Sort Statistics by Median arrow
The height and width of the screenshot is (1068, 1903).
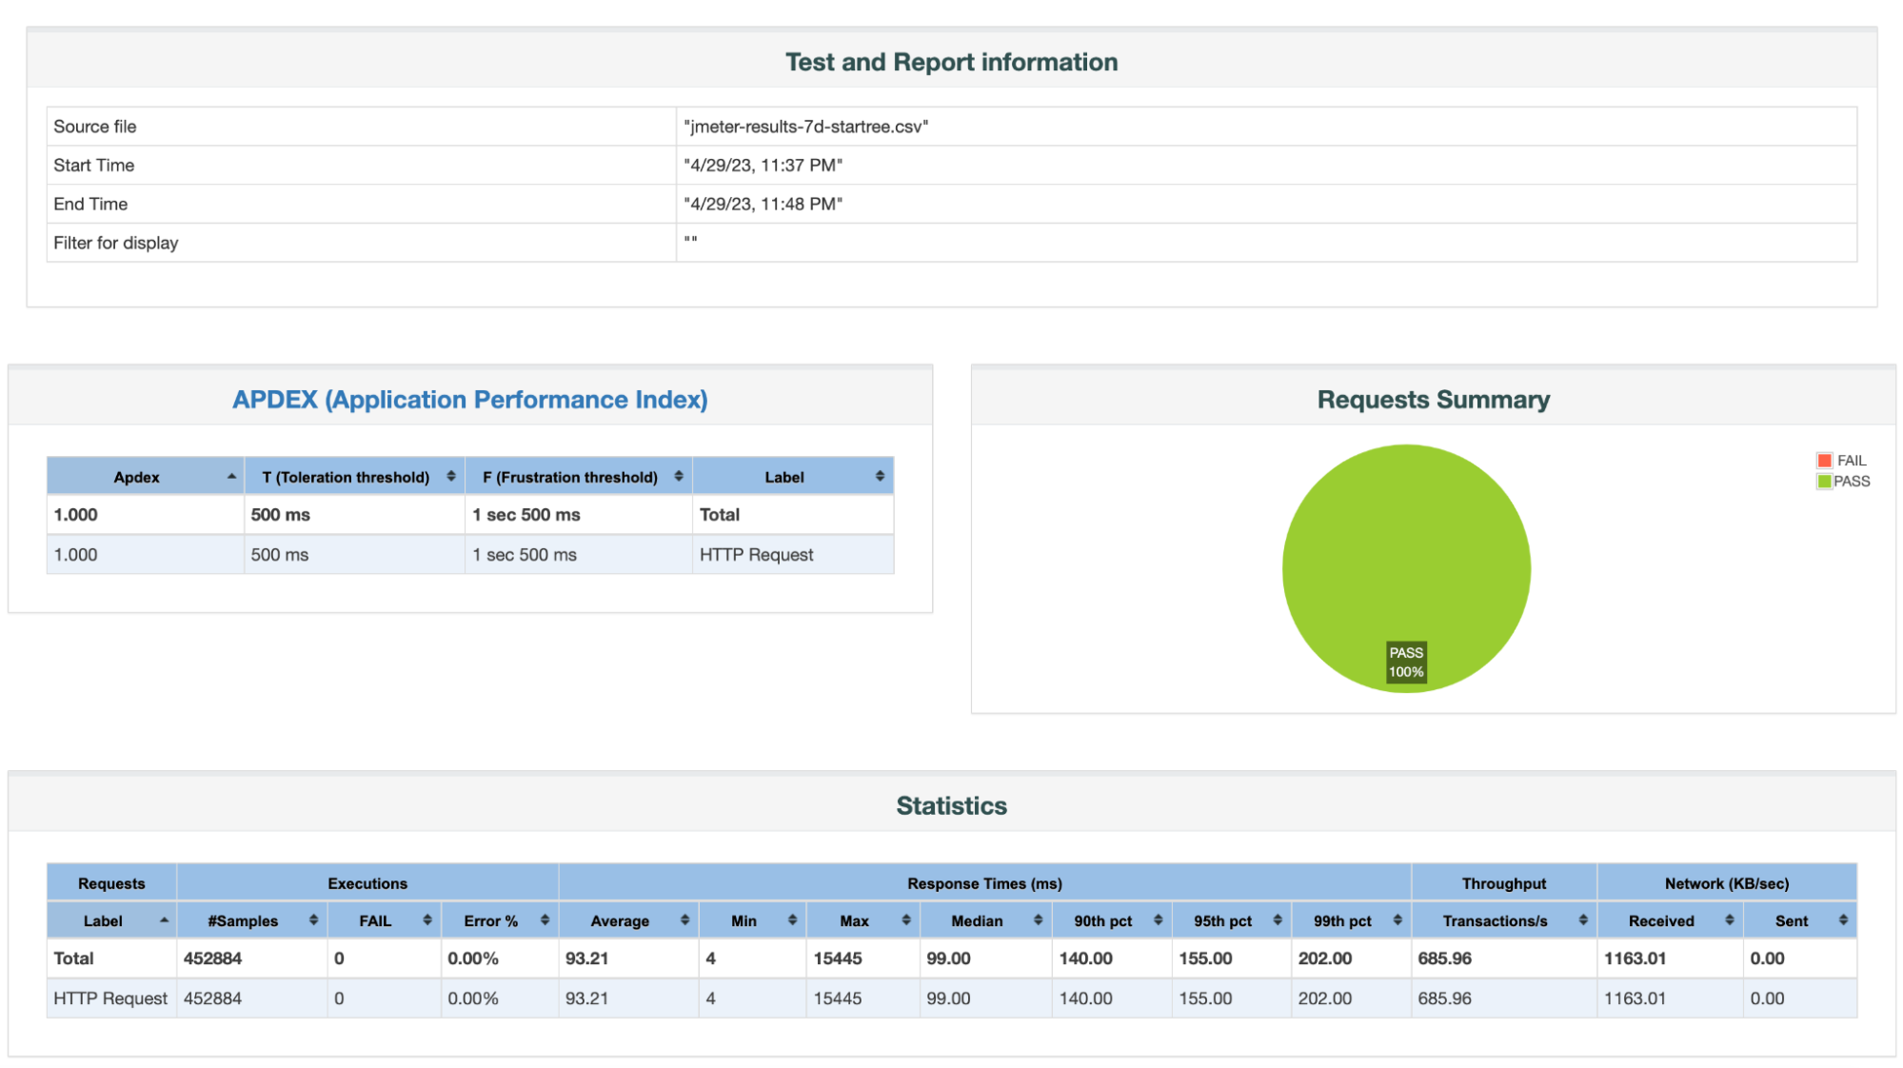click(x=1038, y=920)
